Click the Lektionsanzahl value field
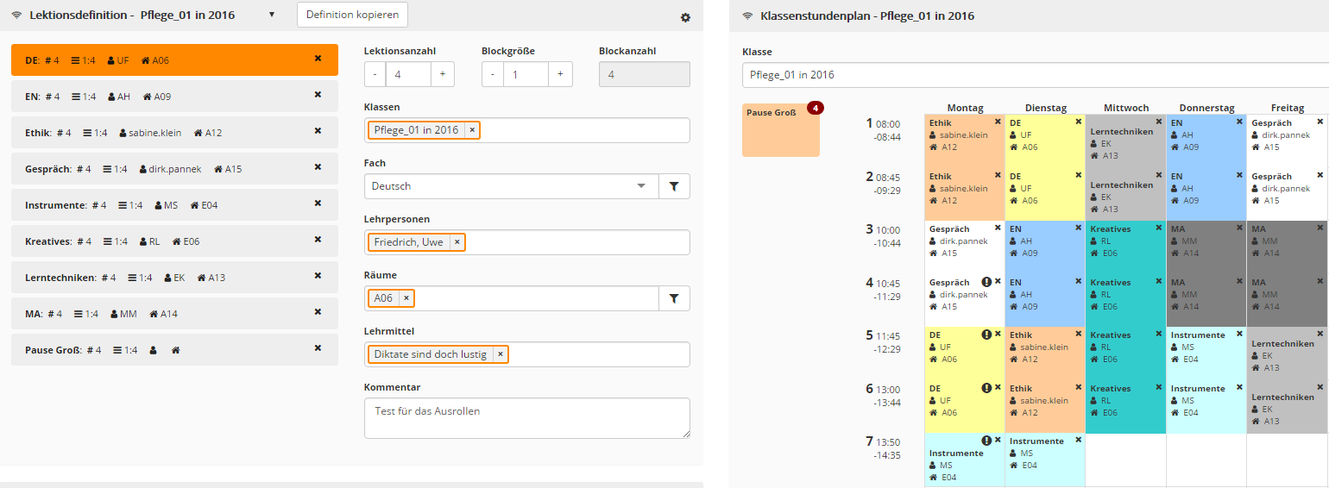 (x=408, y=74)
